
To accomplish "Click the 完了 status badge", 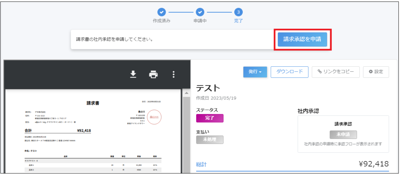I will tap(210, 118).
